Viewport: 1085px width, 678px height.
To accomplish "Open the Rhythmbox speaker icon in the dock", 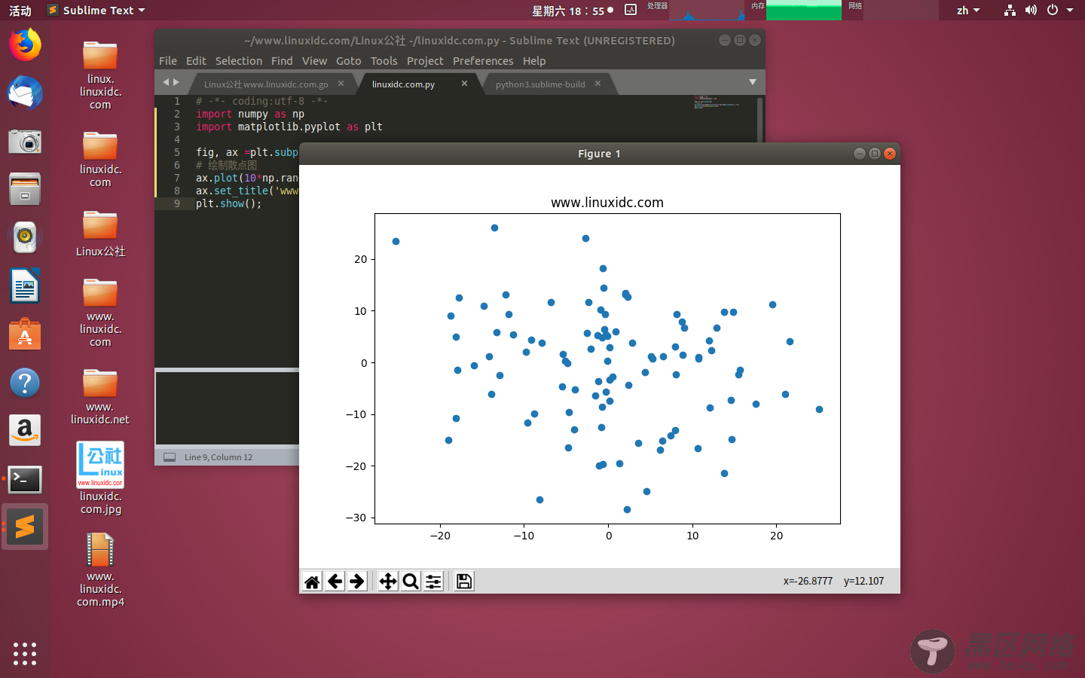I will pos(25,237).
